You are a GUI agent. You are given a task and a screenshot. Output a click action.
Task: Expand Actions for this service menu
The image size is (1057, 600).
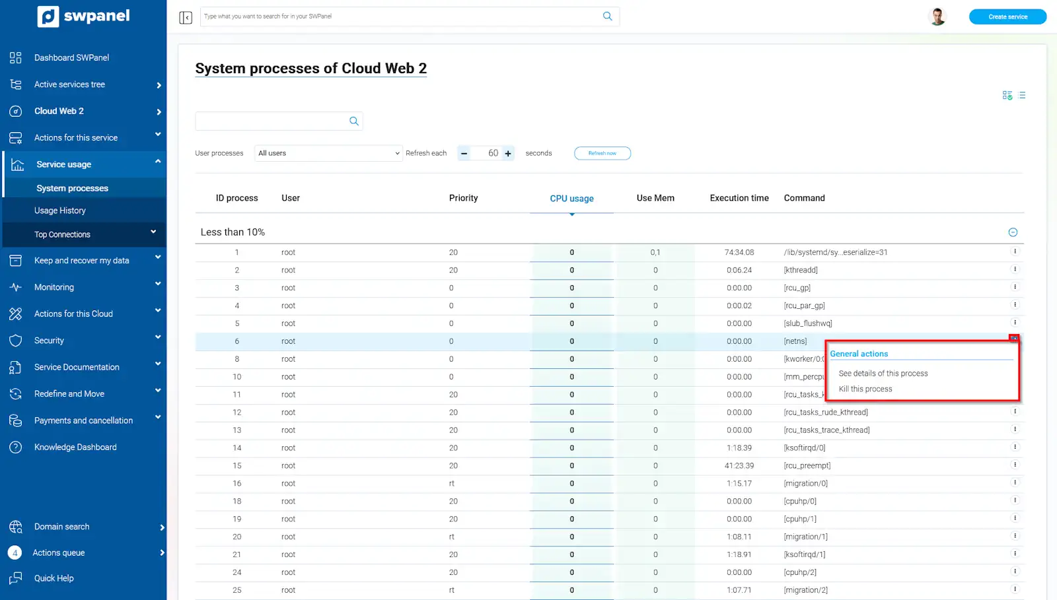click(158, 135)
